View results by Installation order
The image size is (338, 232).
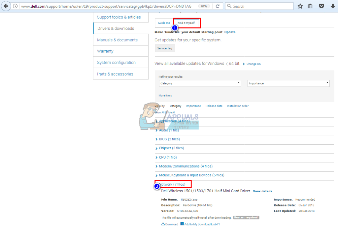(x=238, y=106)
